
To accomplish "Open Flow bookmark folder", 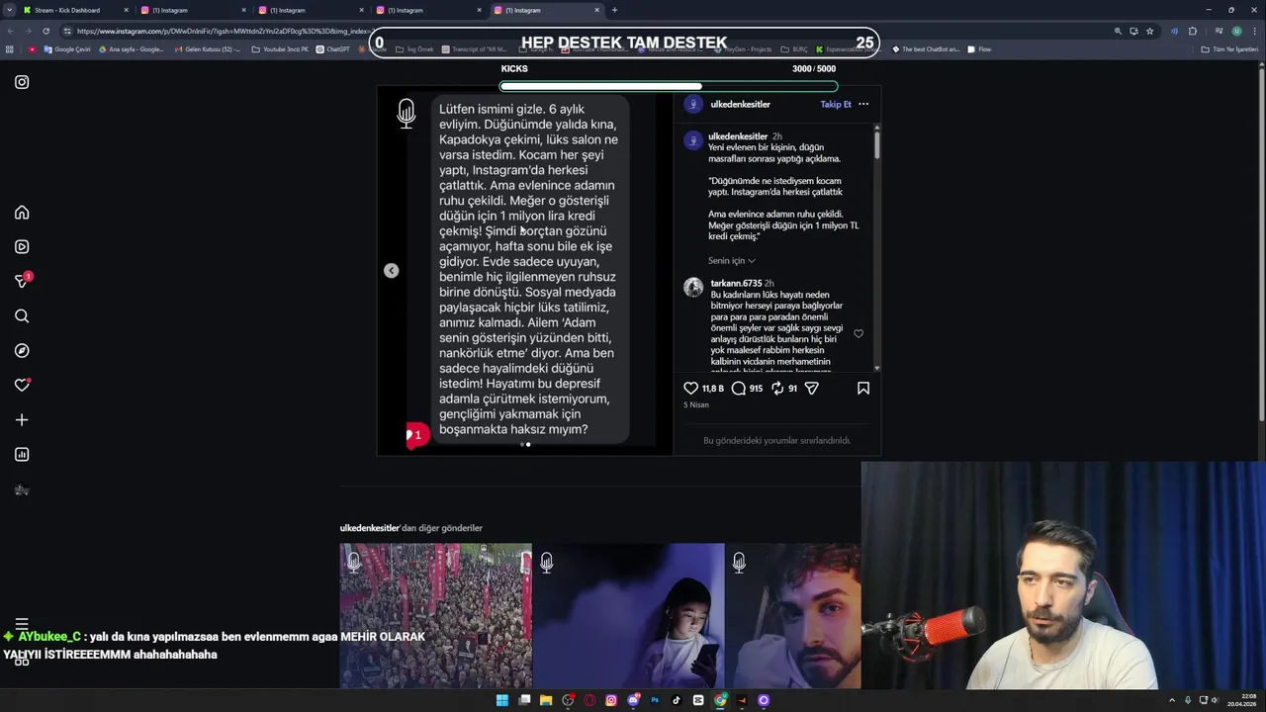I will click(x=979, y=48).
